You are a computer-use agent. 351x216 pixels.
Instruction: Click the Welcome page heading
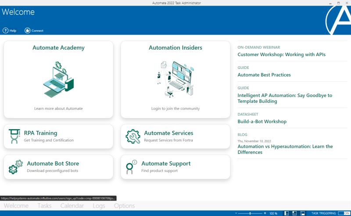18,12
